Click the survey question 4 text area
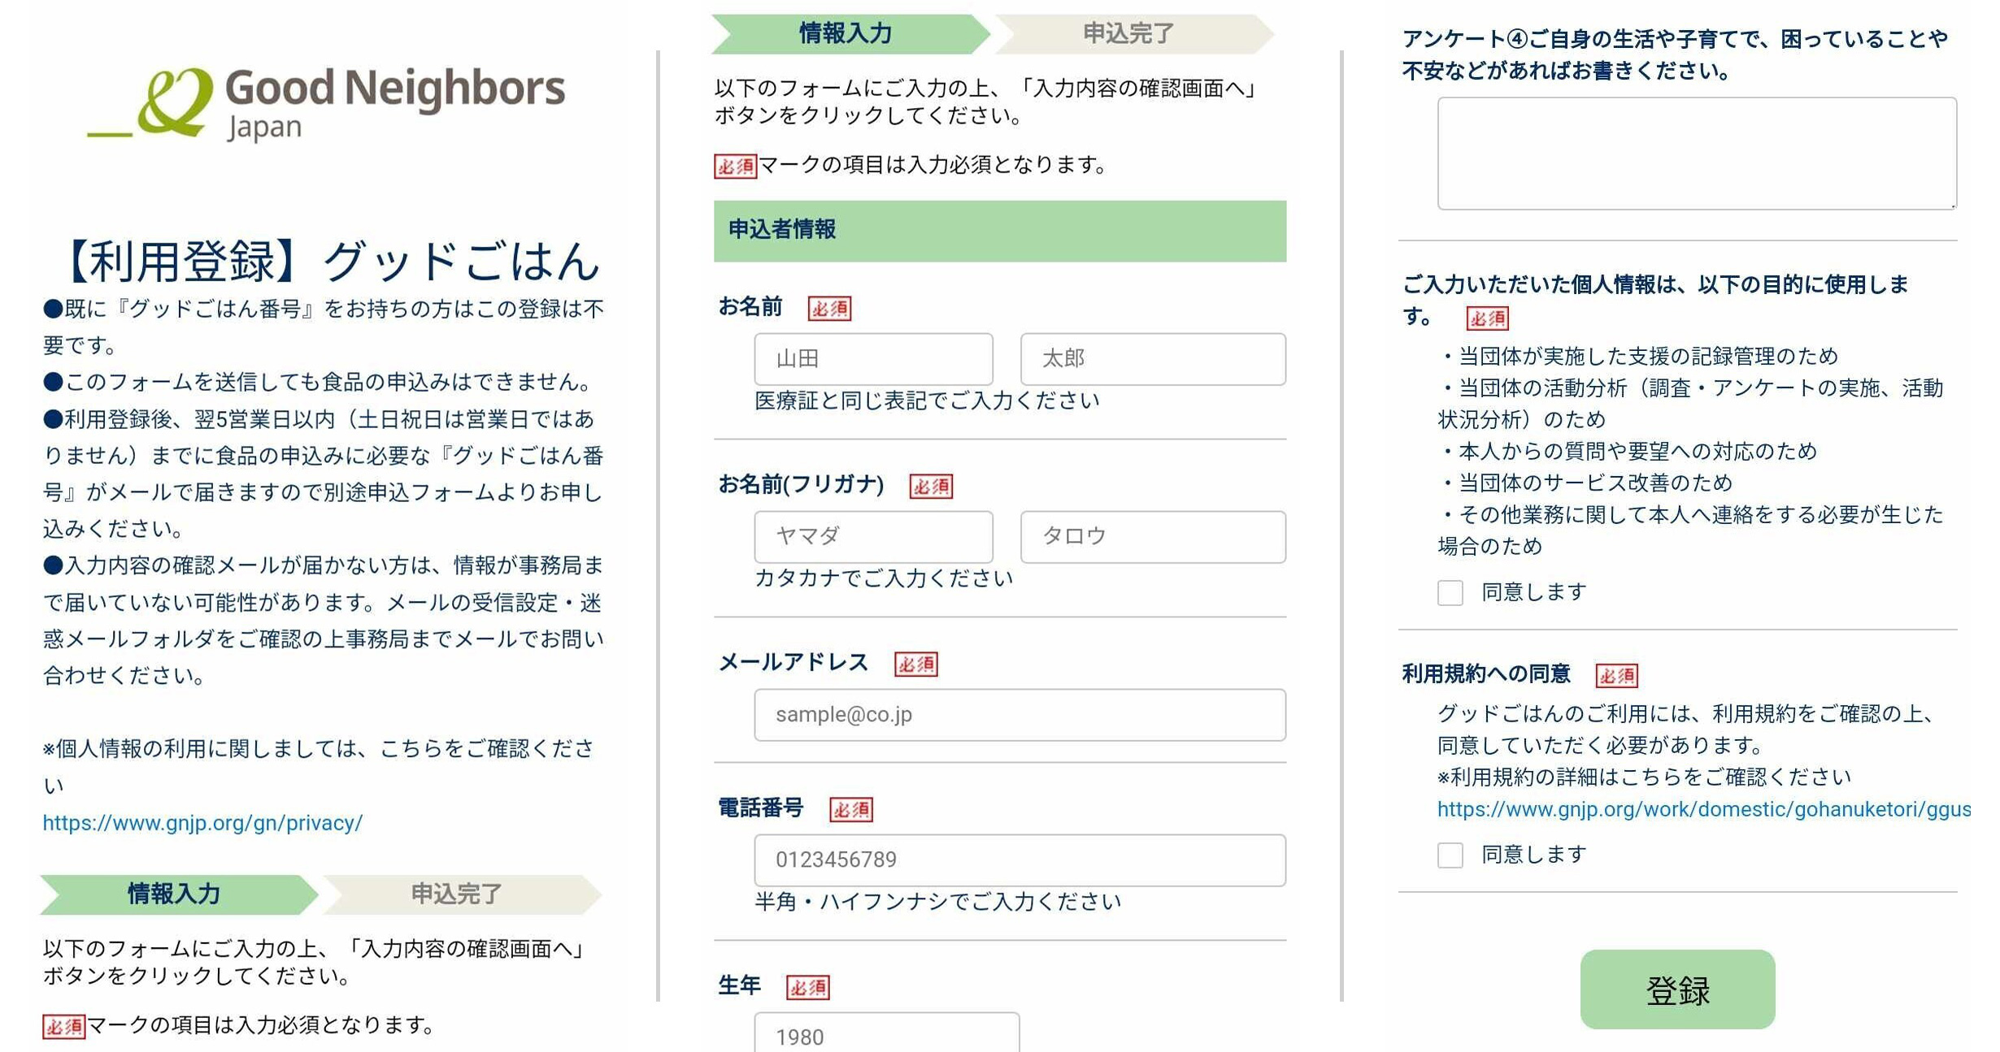This screenshot has width=2000, height=1052. coord(1697,154)
